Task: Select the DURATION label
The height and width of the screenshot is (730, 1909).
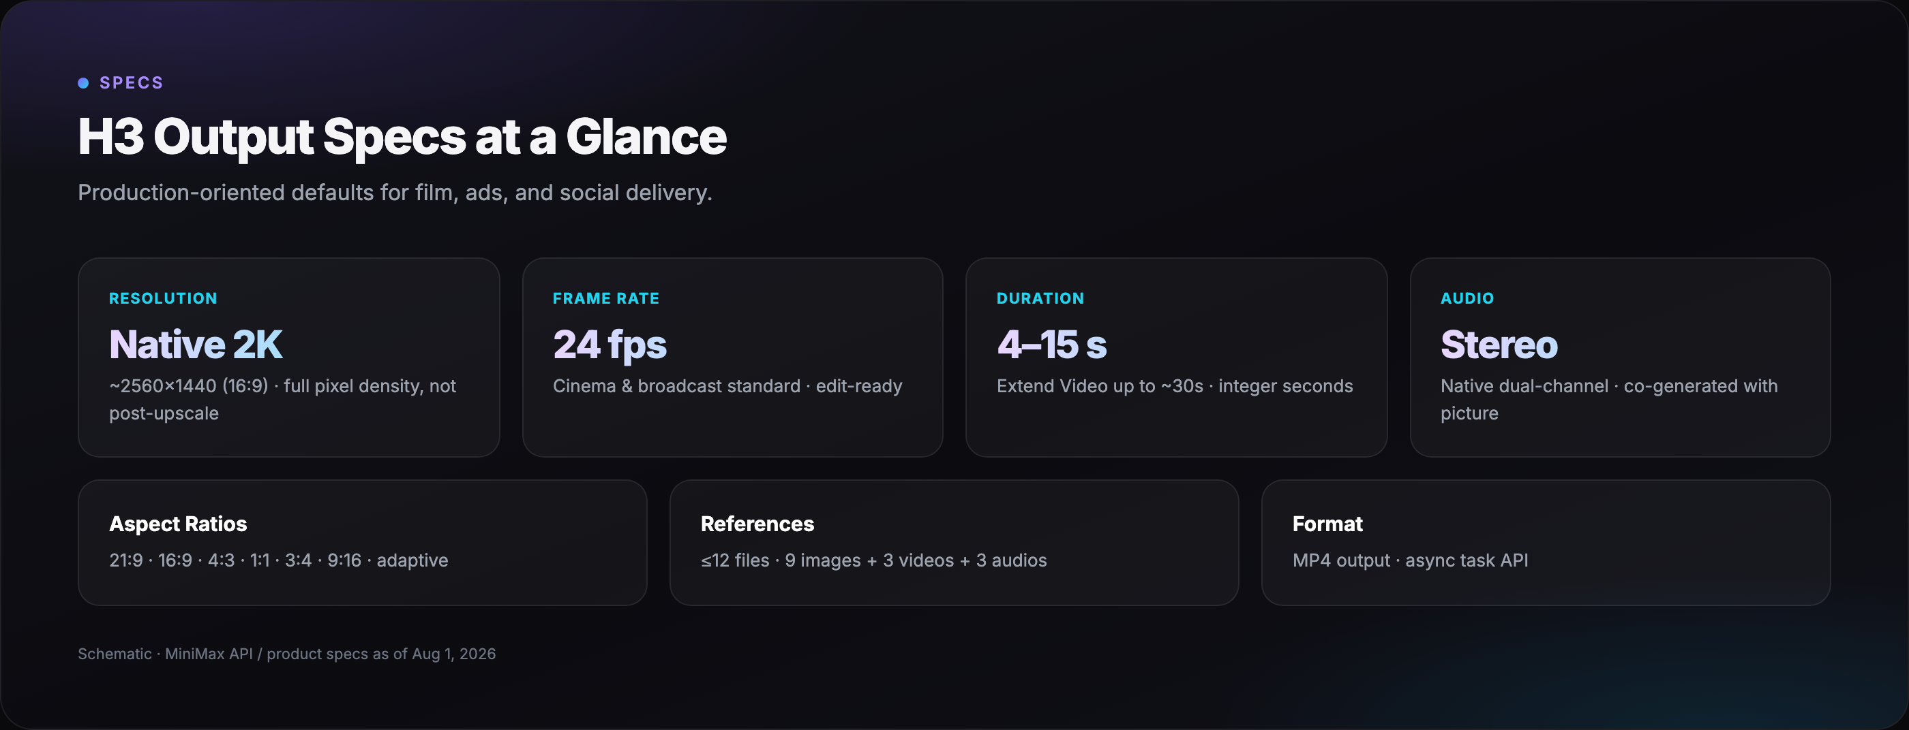Action: click(x=1040, y=298)
